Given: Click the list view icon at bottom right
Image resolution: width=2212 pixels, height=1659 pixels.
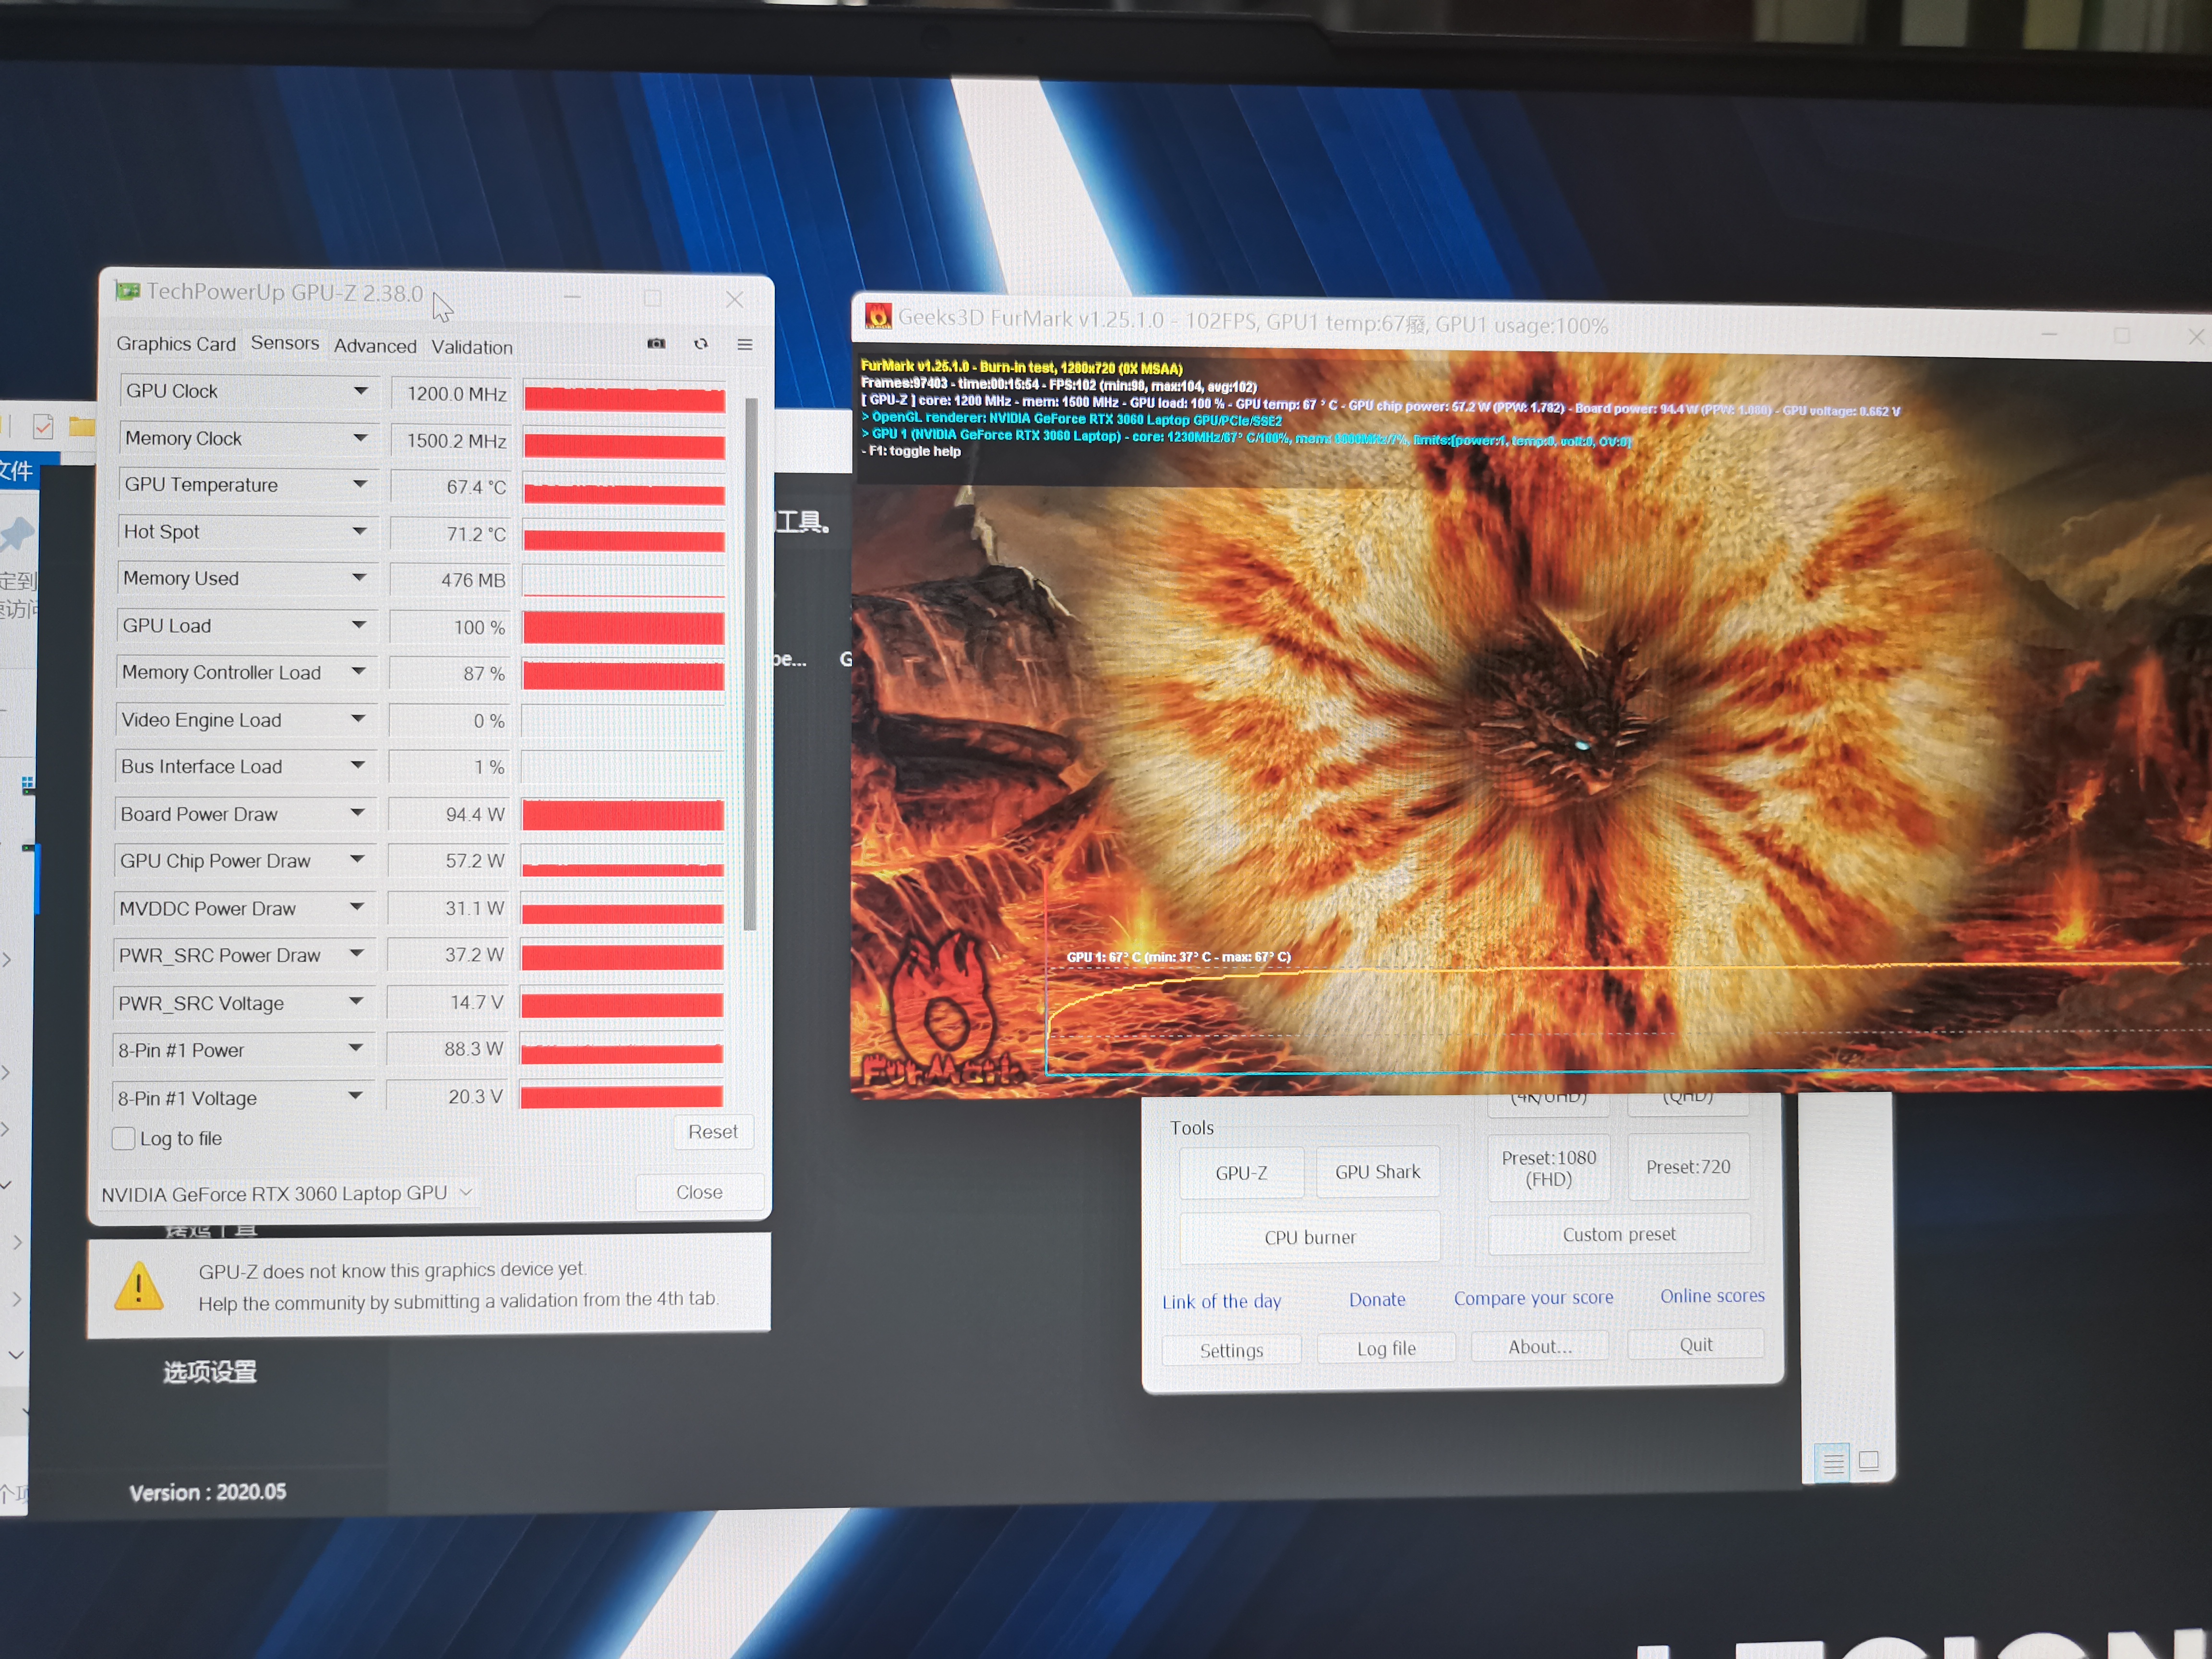Looking at the screenshot, I should (1833, 1464).
